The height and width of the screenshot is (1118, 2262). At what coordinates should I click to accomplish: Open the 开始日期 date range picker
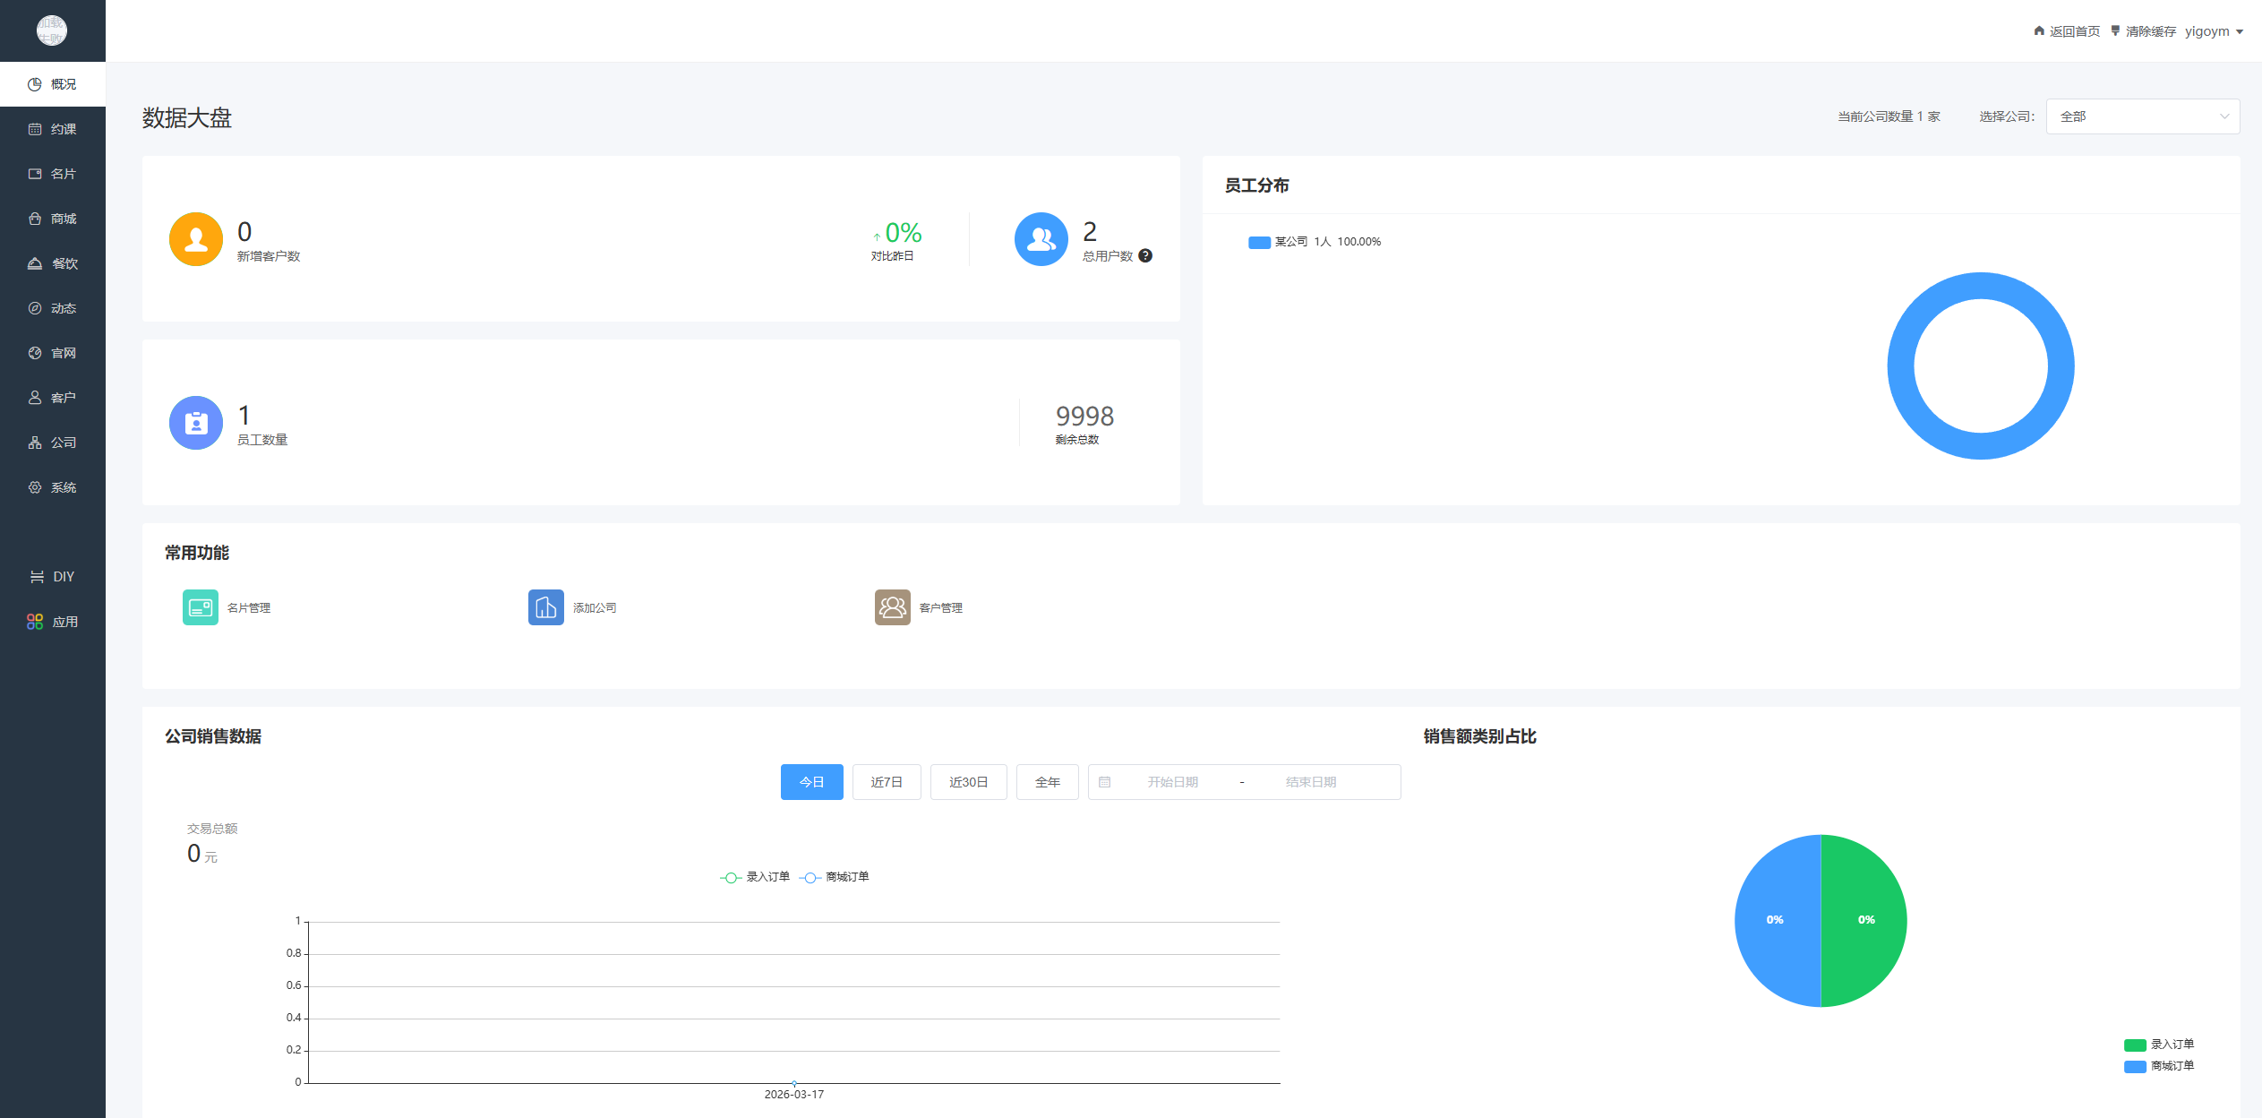(x=1172, y=782)
